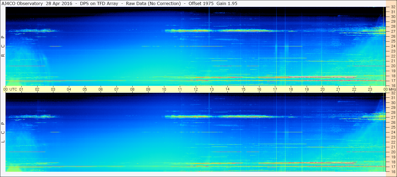Select the 02 hour mark on time axis
This screenshot has width=397, height=177.
coord(37,89)
